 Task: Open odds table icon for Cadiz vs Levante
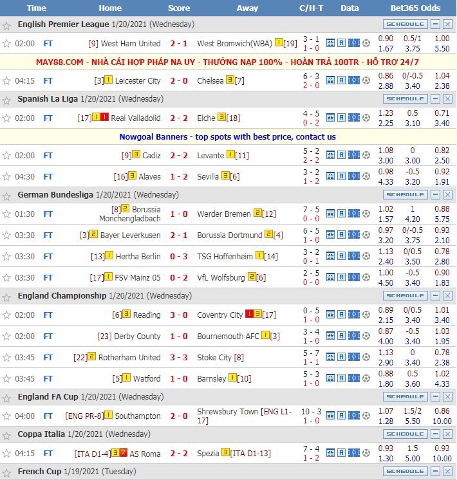330,155
